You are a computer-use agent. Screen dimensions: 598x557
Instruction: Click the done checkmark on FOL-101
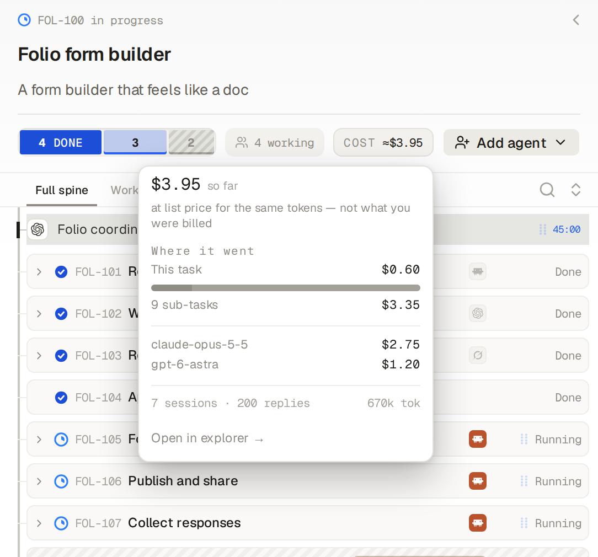coord(61,272)
